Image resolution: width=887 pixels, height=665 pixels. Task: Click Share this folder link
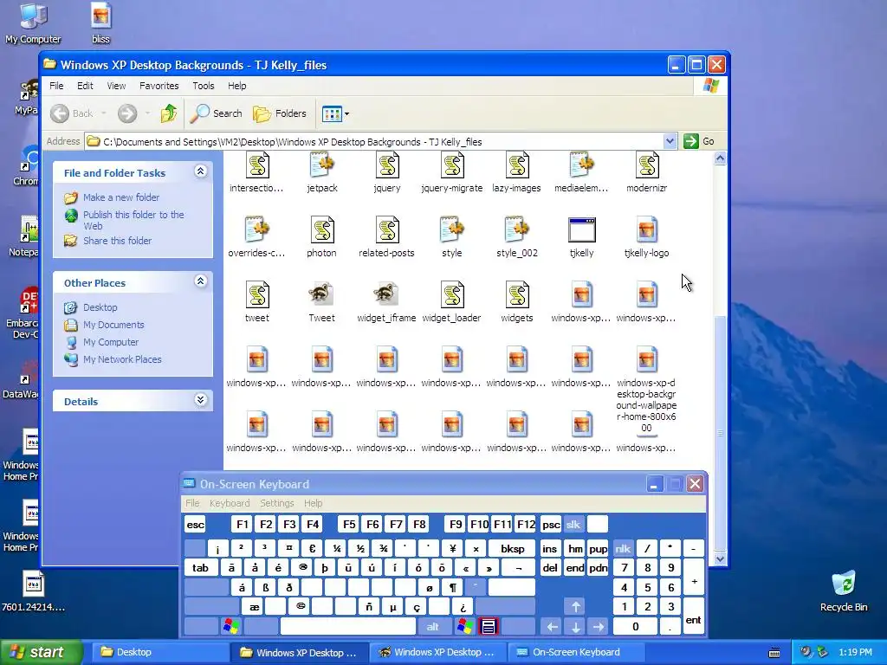tap(117, 241)
